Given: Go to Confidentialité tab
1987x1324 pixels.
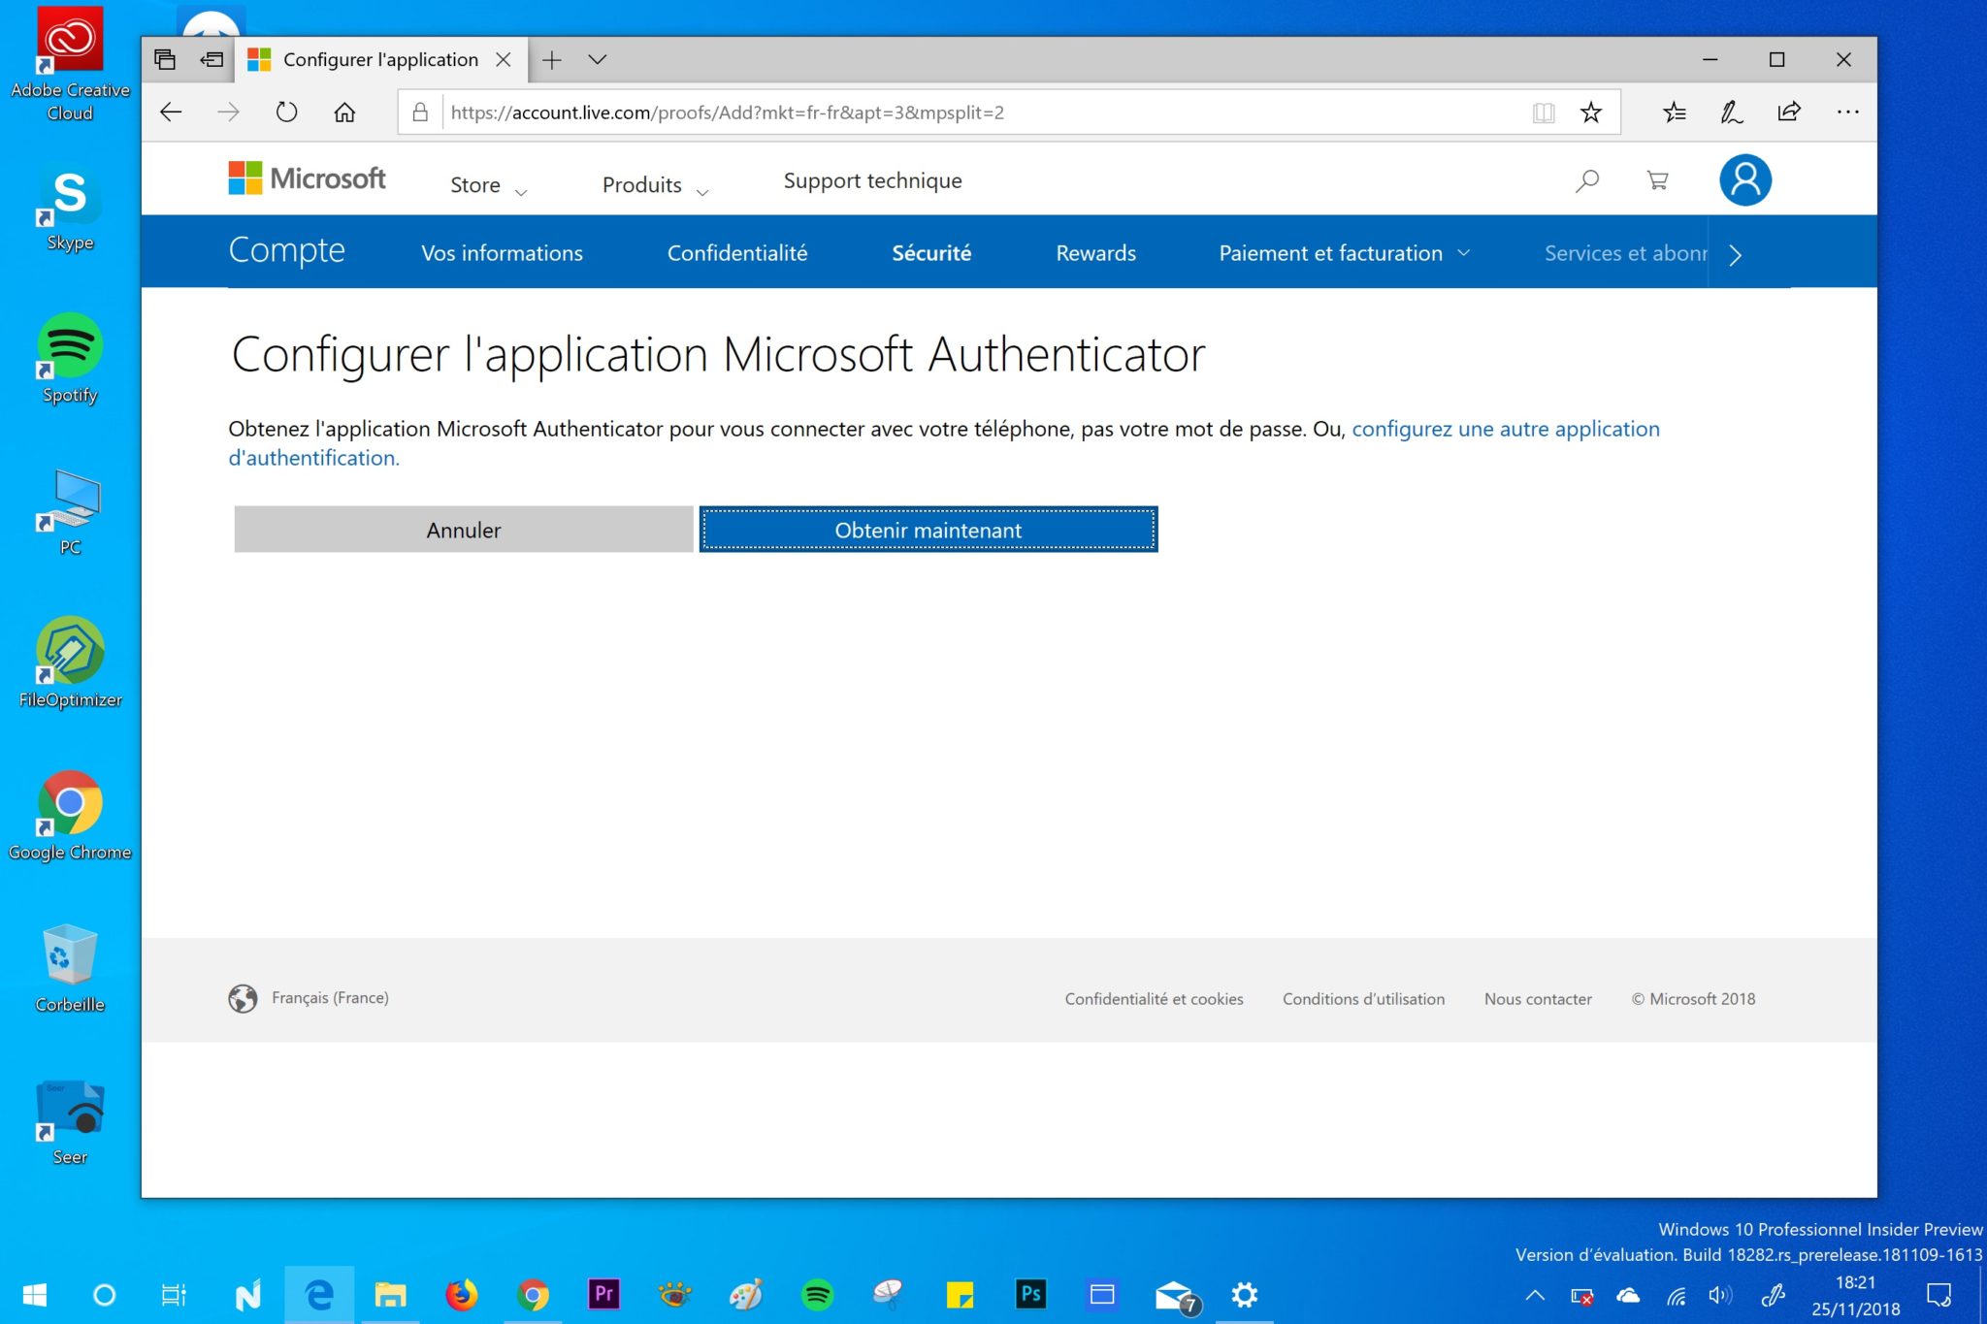Looking at the screenshot, I should point(737,253).
